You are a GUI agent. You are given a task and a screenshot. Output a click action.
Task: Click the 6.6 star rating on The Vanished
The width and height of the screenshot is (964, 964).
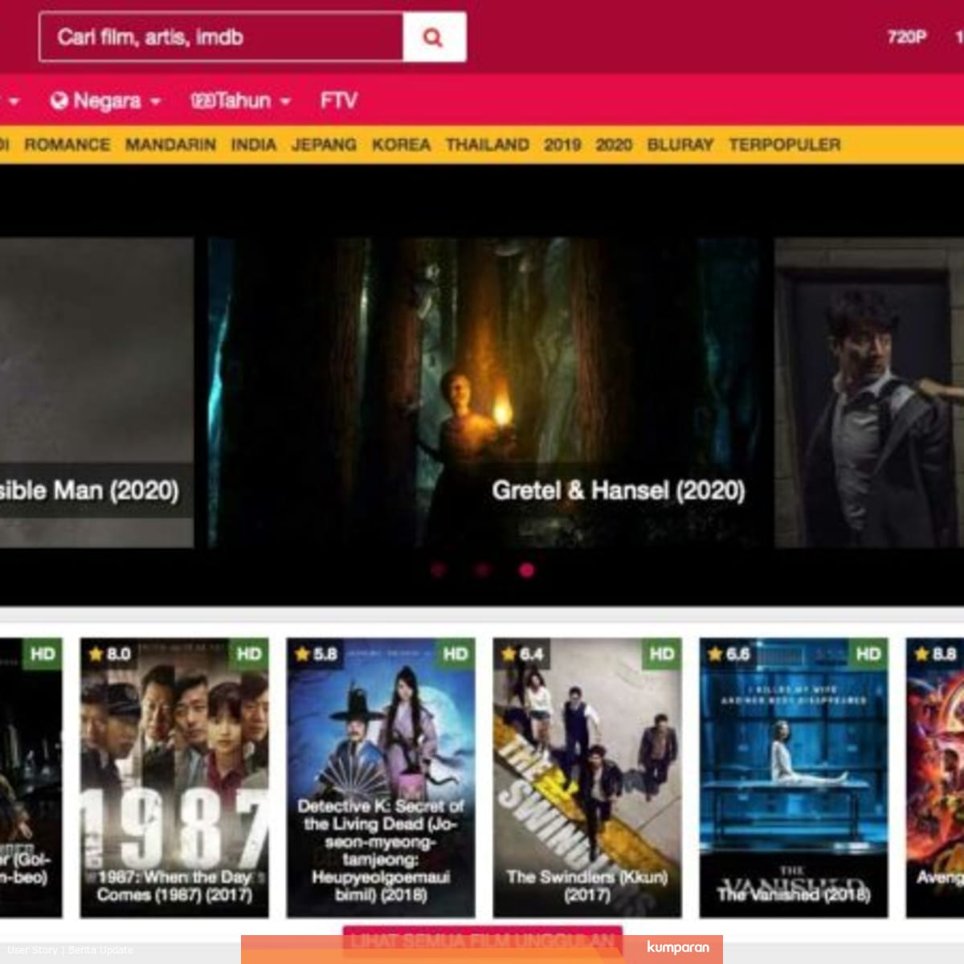(x=729, y=654)
